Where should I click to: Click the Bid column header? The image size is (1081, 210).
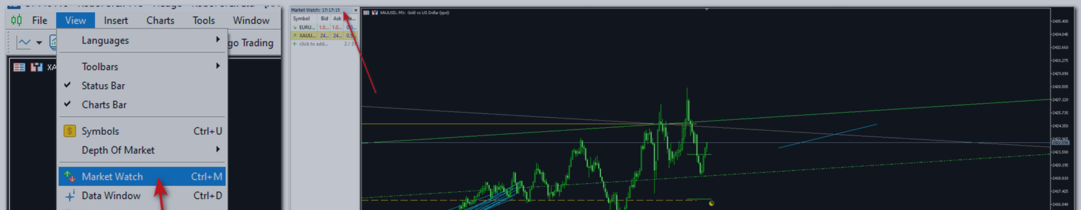324,19
